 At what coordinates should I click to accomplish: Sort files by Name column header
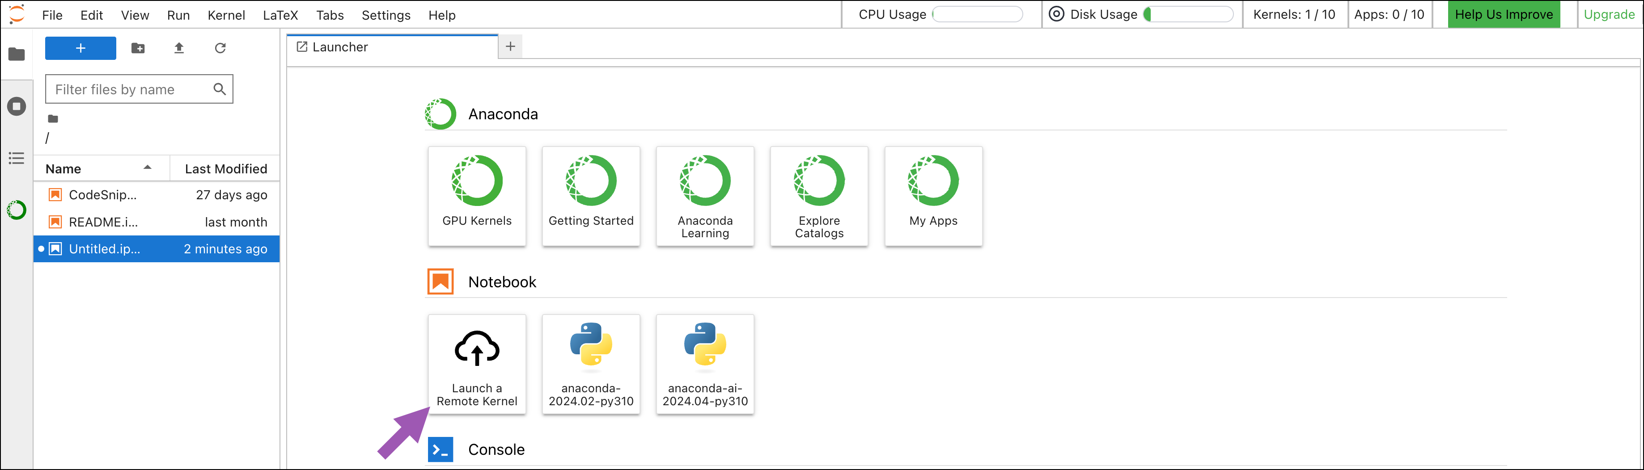tap(102, 168)
